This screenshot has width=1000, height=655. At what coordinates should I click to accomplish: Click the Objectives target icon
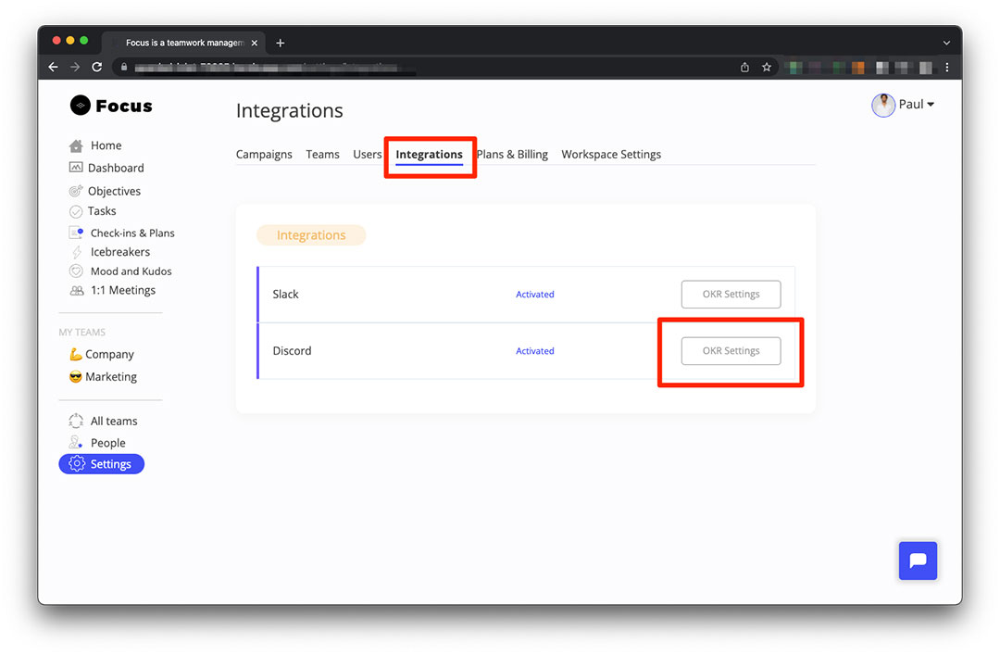76,191
